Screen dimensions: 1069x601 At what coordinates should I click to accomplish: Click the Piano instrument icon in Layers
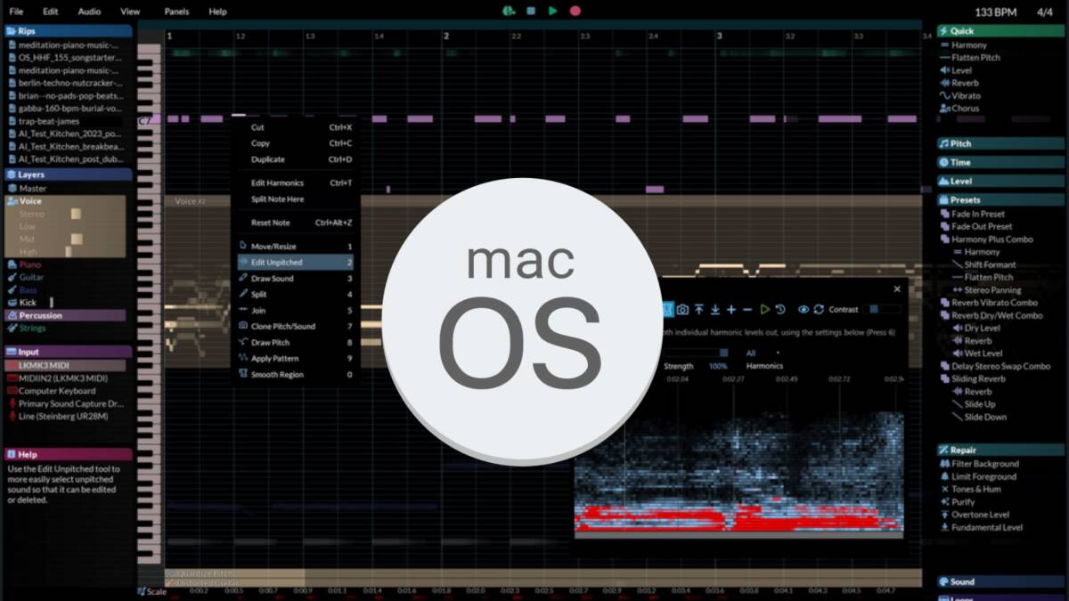[x=12, y=264]
